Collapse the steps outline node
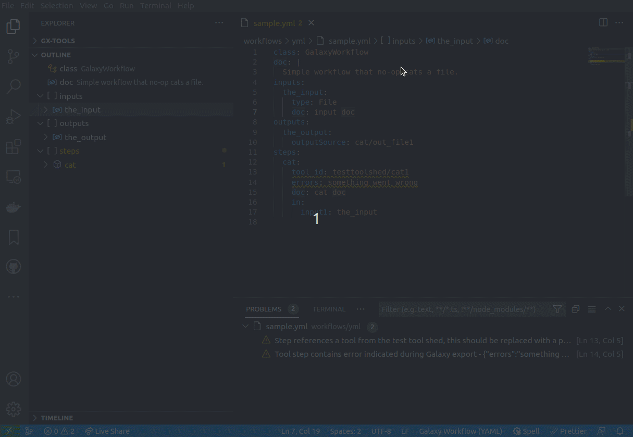 pos(40,151)
